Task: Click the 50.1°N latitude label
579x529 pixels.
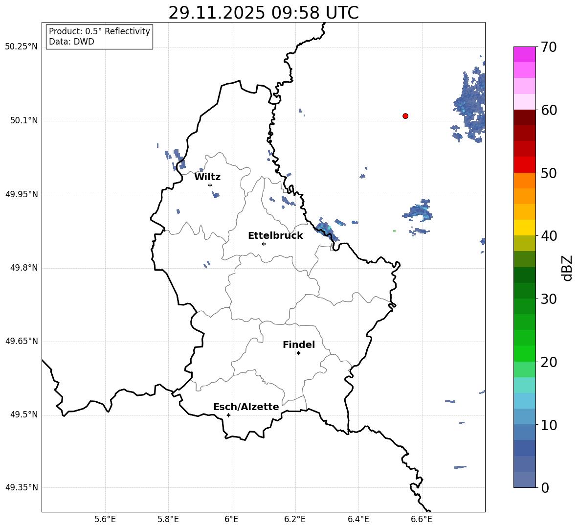Action: (24, 121)
